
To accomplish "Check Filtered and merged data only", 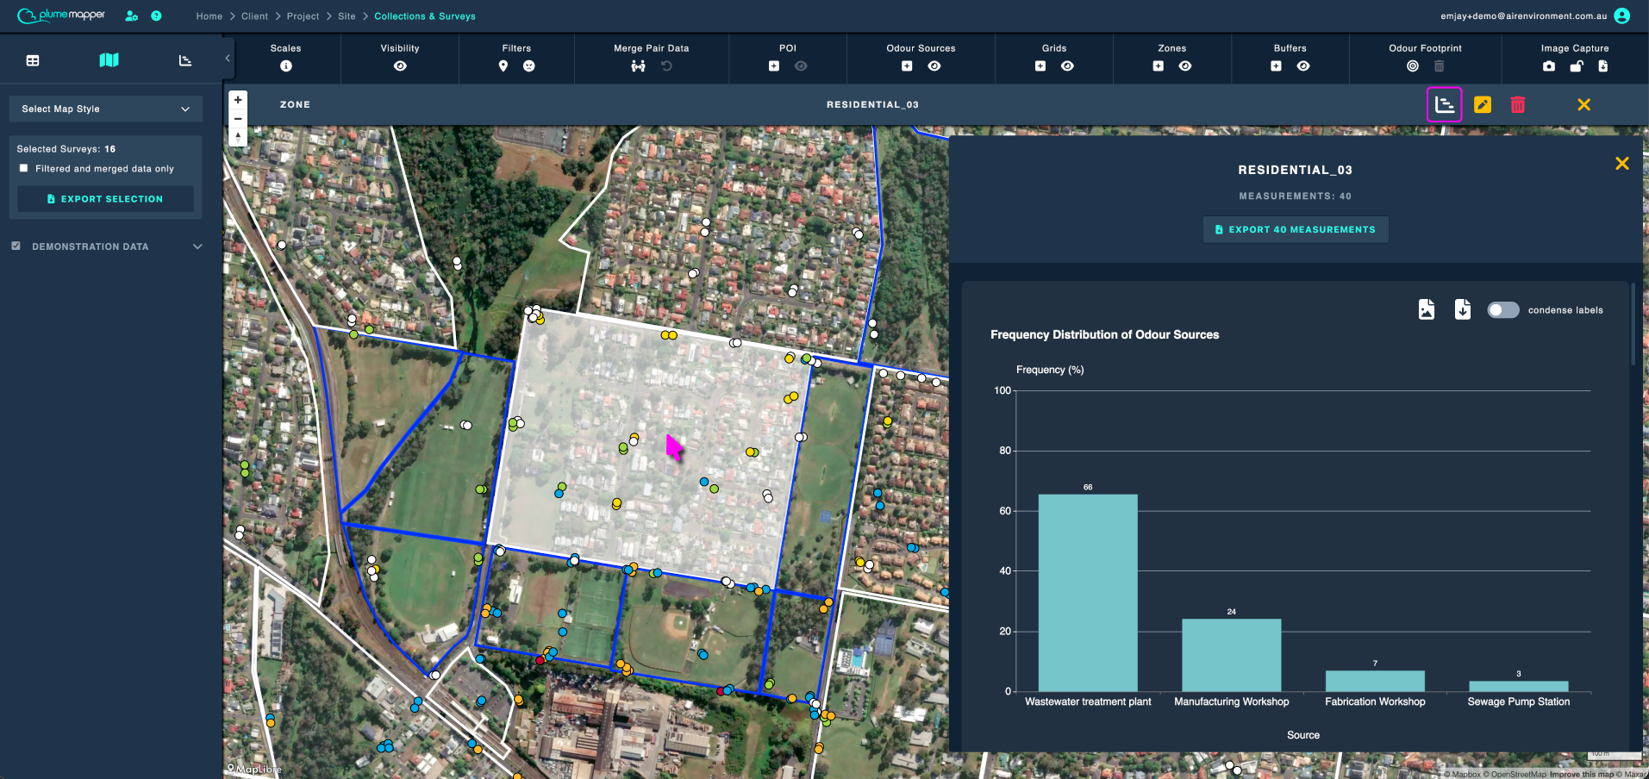I will (x=24, y=169).
